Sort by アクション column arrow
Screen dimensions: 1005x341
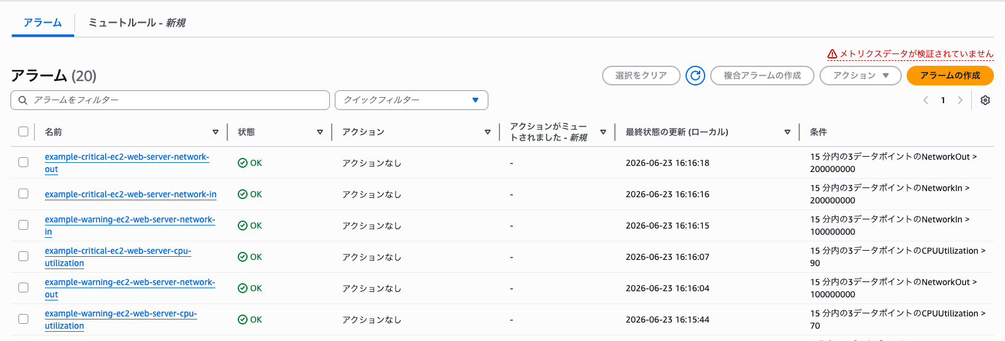tap(488, 132)
